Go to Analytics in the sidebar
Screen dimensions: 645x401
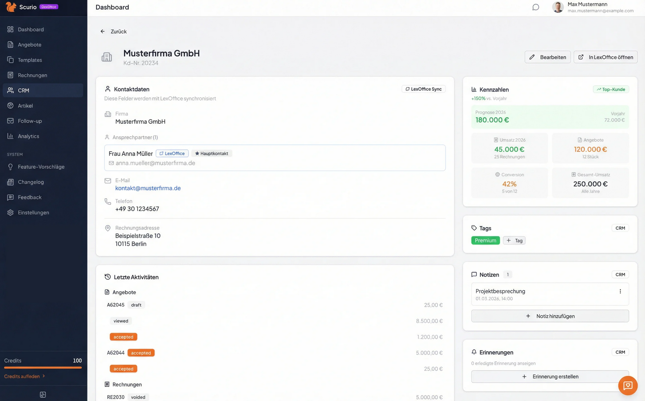pos(28,136)
